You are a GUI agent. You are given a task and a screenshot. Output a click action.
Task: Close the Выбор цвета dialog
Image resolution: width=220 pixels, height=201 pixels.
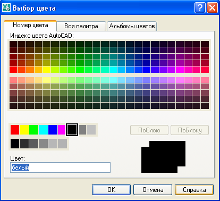pyautogui.click(x=212, y=8)
